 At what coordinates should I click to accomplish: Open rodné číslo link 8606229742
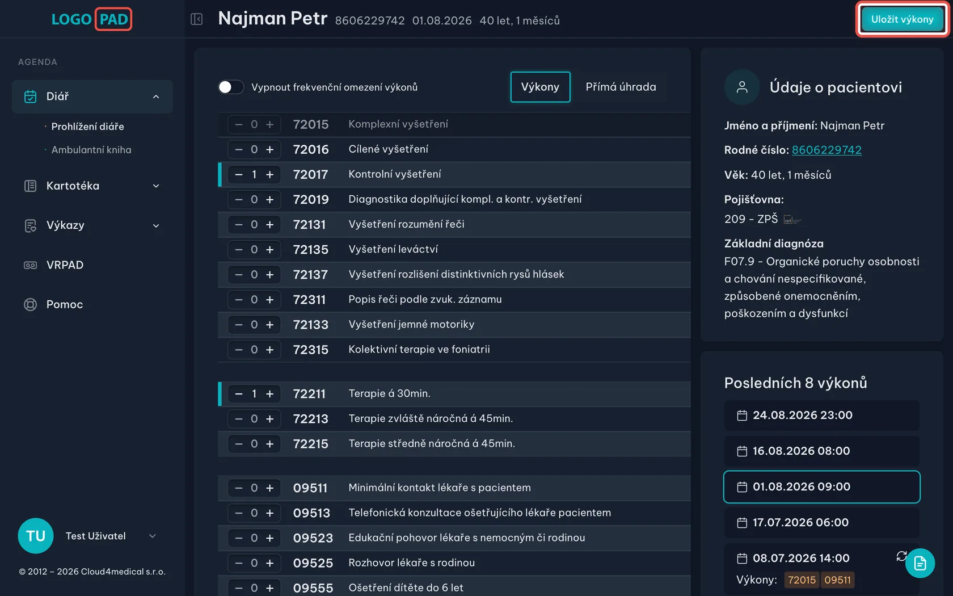coord(827,150)
